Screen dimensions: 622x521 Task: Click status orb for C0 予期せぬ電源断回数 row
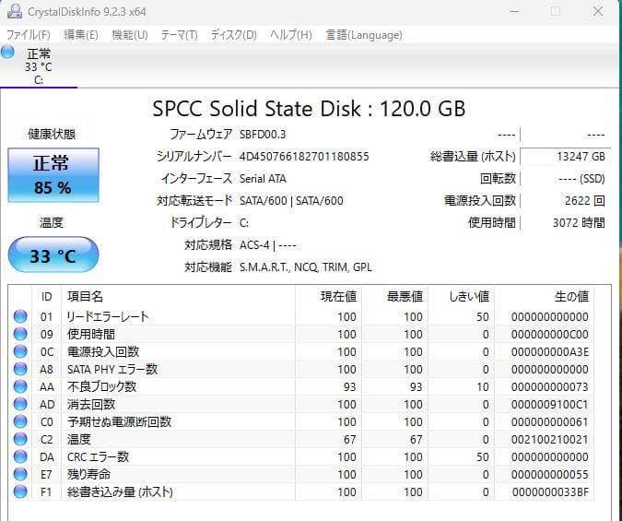point(20,421)
